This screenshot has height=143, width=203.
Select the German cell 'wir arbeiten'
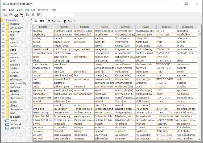pyautogui.click(x=125, y=135)
